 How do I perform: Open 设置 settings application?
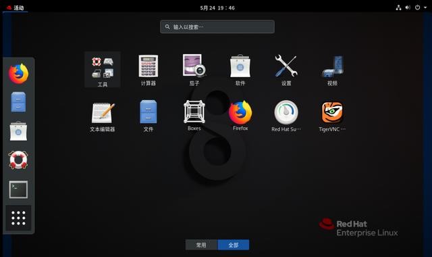point(286,70)
